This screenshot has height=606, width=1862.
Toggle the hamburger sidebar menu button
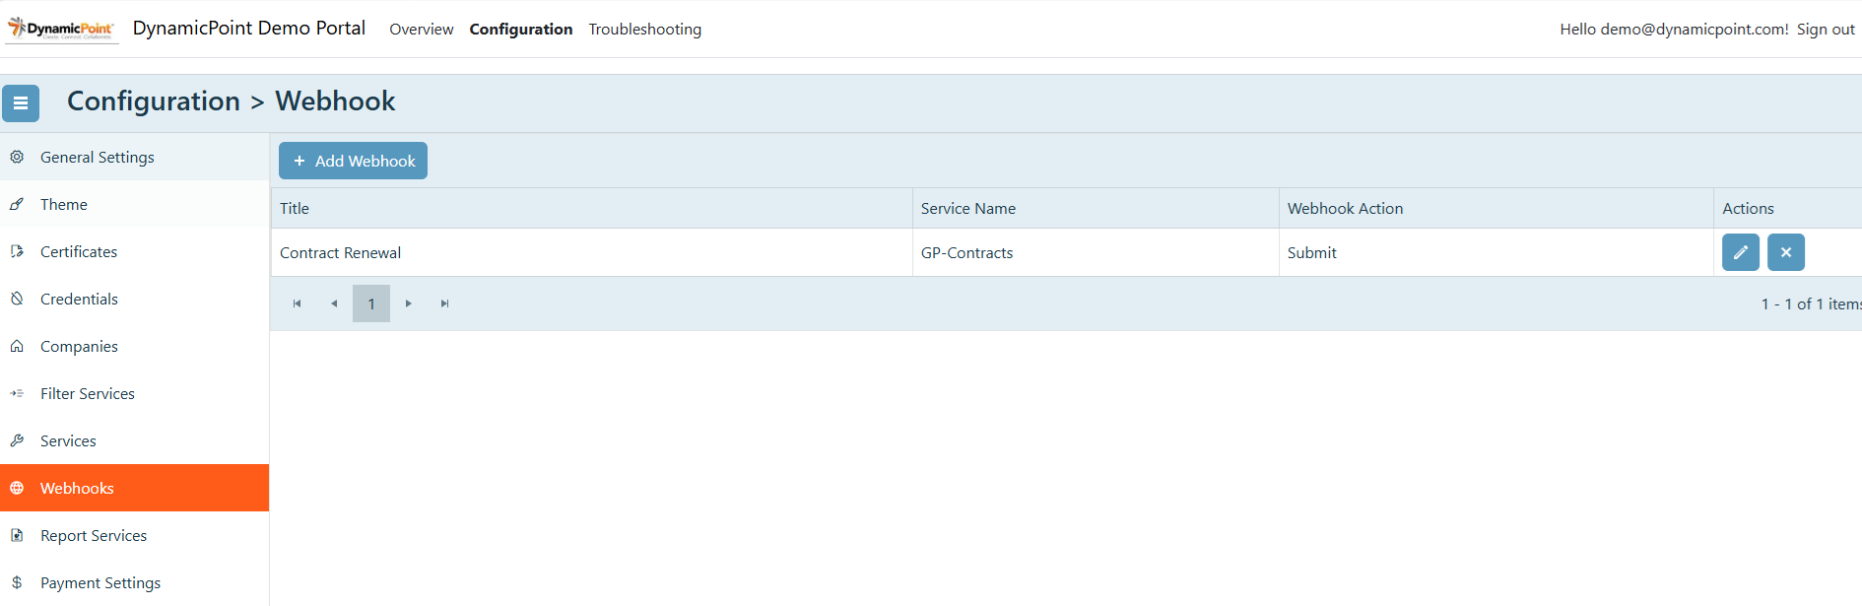(x=21, y=102)
